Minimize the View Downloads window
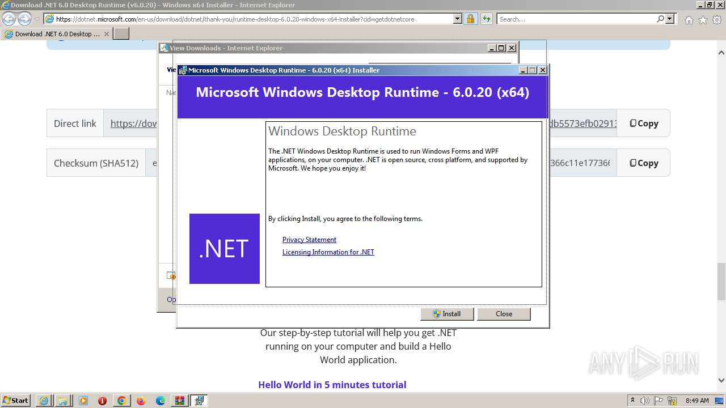The height and width of the screenshot is (408, 726). point(492,48)
